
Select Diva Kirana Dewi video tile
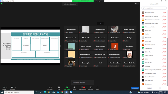coord(115,63)
